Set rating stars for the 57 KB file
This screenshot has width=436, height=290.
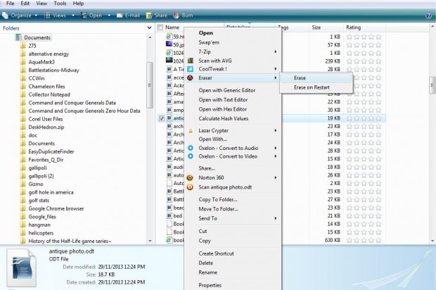[364, 45]
